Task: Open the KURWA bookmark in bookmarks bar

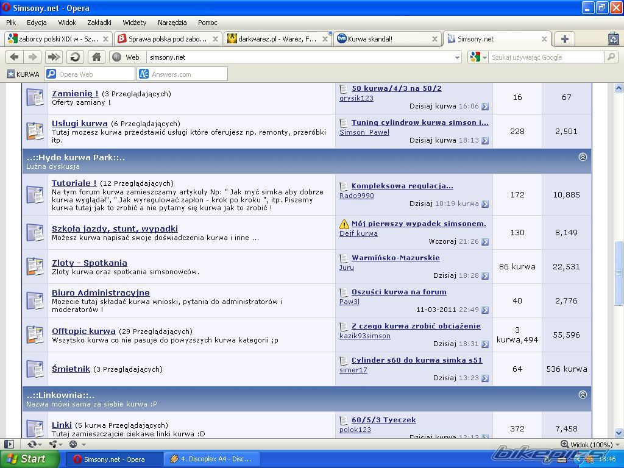Action: 24,74
